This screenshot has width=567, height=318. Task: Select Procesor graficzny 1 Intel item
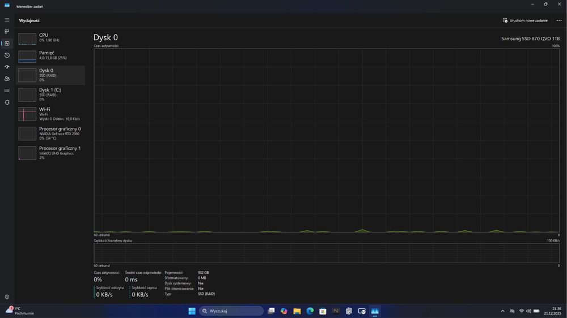point(50,153)
